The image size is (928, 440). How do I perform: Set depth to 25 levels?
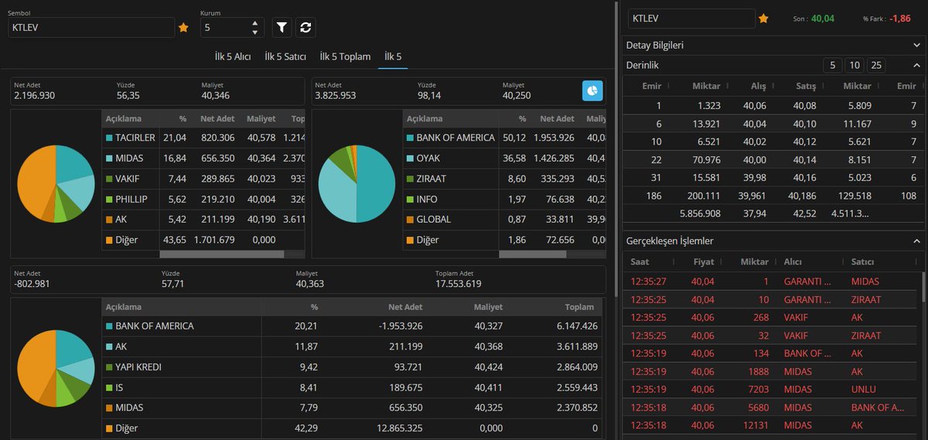pos(876,65)
